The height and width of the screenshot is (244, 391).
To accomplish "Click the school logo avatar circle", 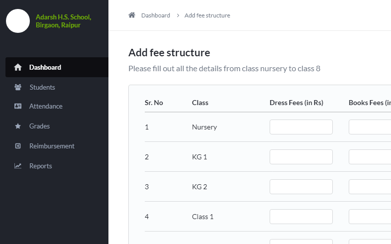I will (x=18, y=21).
